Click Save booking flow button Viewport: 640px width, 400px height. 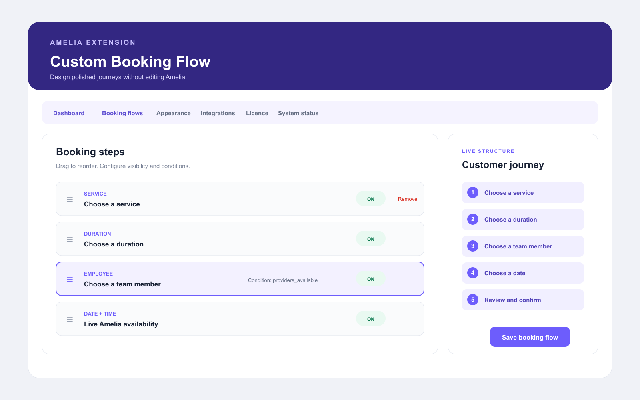click(530, 337)
